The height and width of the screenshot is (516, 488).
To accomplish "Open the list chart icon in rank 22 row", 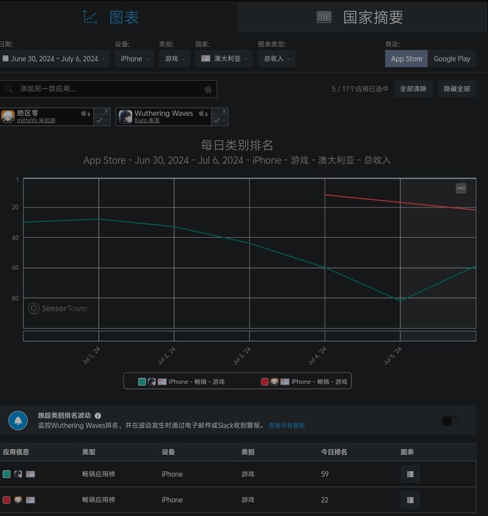I will (x=410, y=500).
